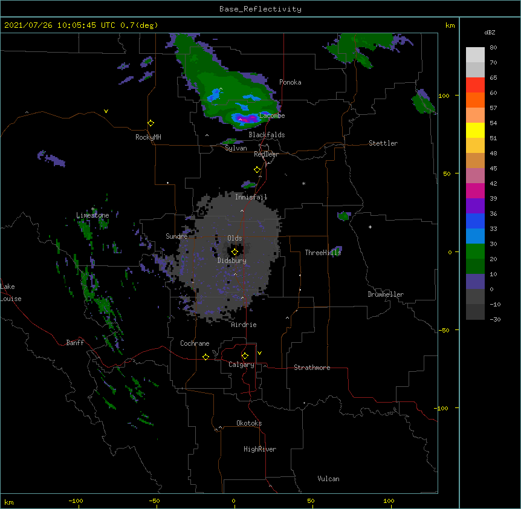
Task: Click the blue 33-36 dBZ legend swatch
Action: click(475, 221)
